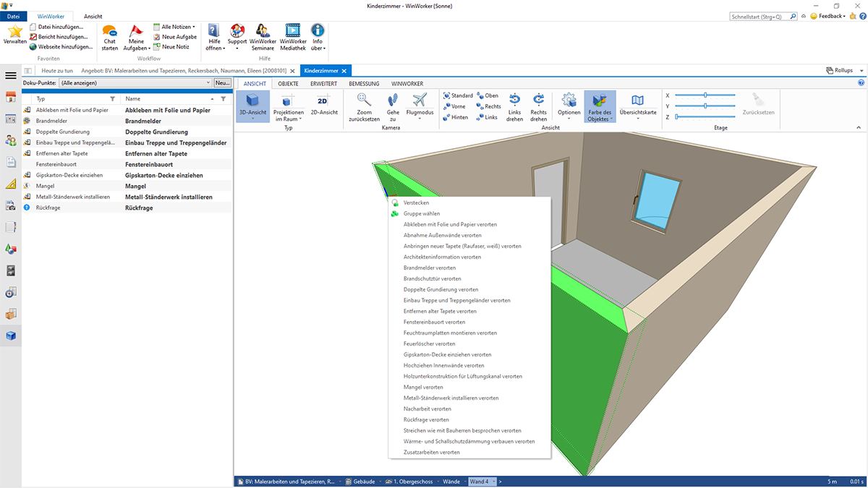Add a file via Datei hinzufügen
The width and height of the screenshot is (868, 488).
(56, 27)
